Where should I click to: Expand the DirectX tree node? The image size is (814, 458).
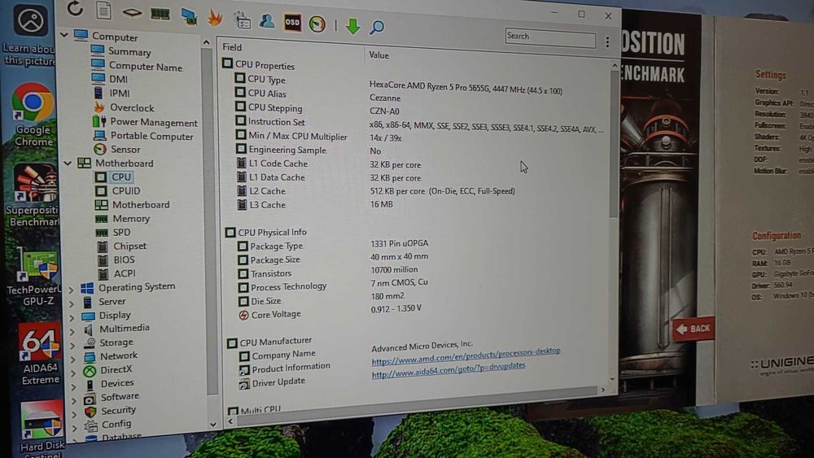(74, 373)
